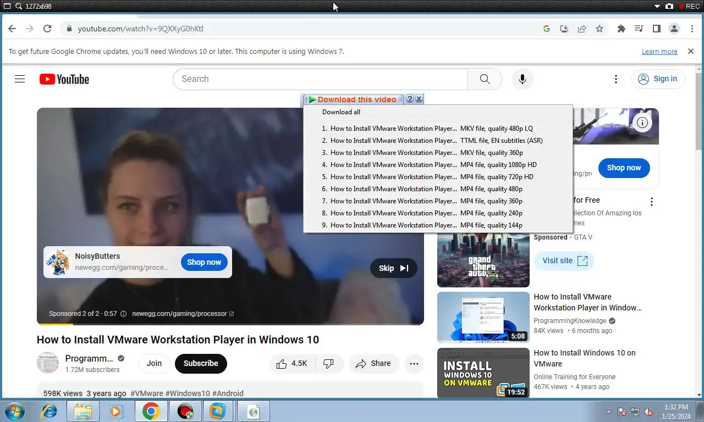Open the media control icon in Chrome toolbar

pyautogui.click(x=639, y=29)
